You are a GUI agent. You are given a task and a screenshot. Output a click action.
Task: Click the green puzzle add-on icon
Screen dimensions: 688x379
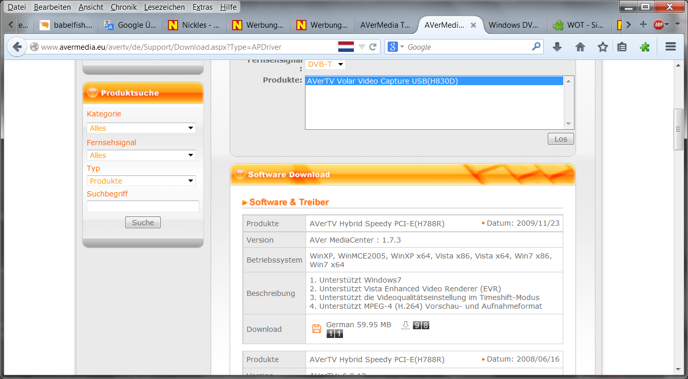pos(645,47)
